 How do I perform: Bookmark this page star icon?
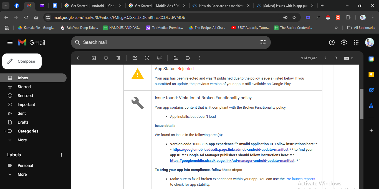click(294, 17)
